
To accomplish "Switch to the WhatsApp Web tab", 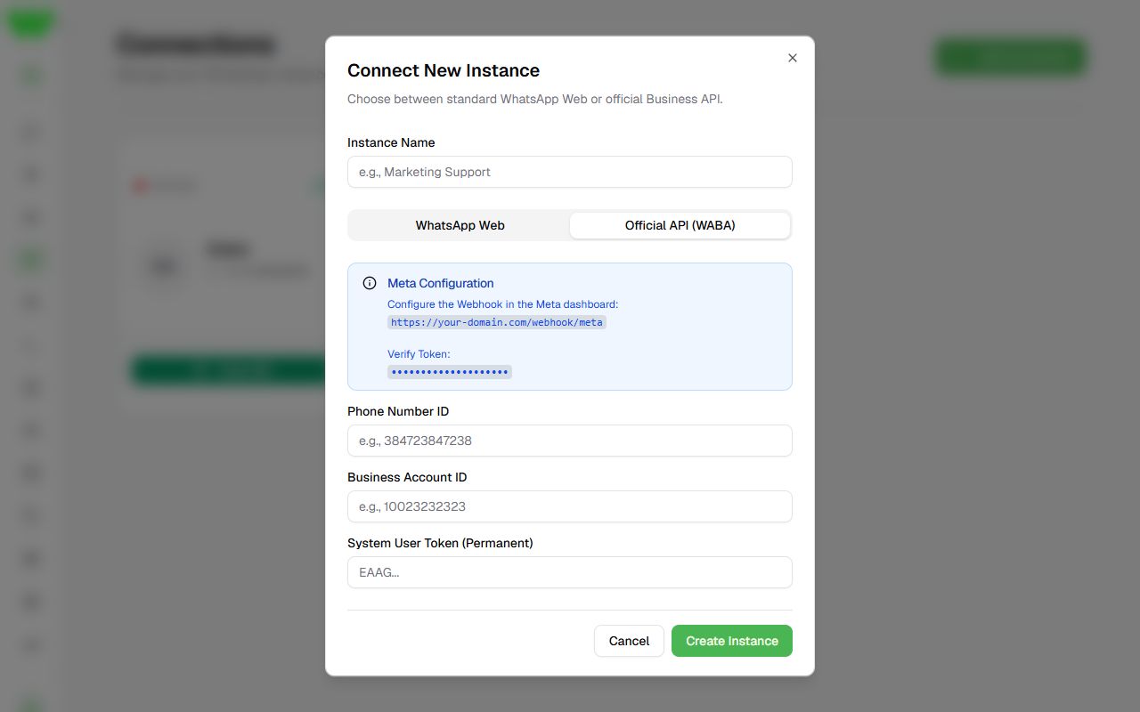I will pos(460,225).
